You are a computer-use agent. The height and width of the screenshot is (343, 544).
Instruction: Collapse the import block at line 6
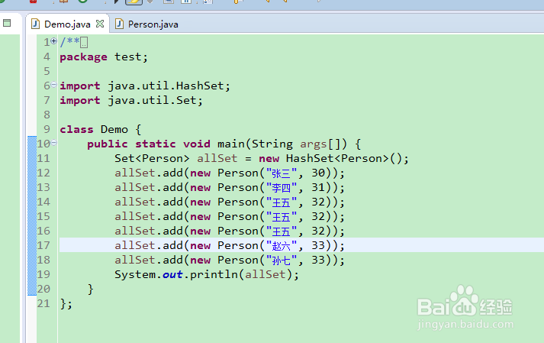pyautogui.click(x=53, y=85)
